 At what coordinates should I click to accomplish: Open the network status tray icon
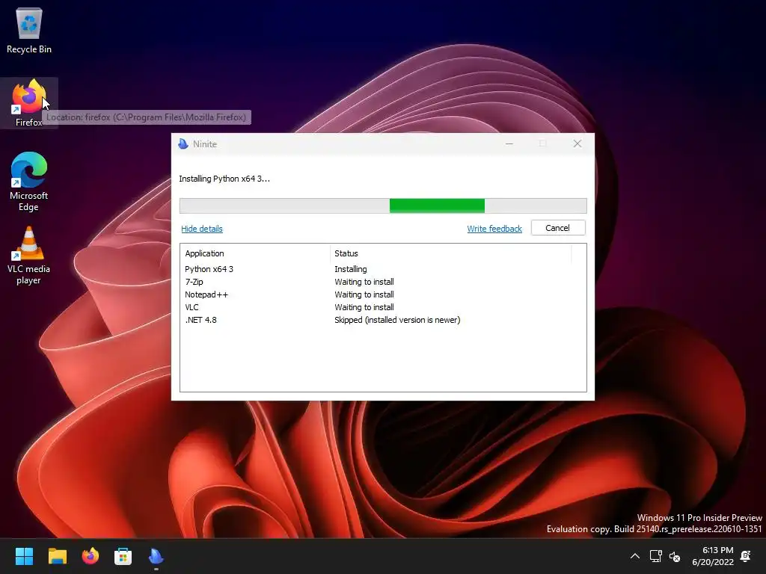coord(655,556)
